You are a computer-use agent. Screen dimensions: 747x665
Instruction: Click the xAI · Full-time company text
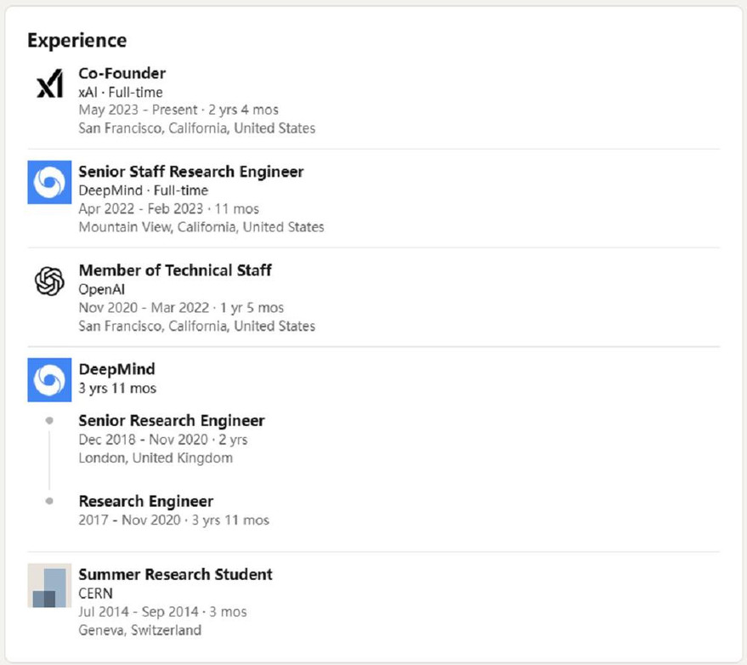[x=120, y=92]
